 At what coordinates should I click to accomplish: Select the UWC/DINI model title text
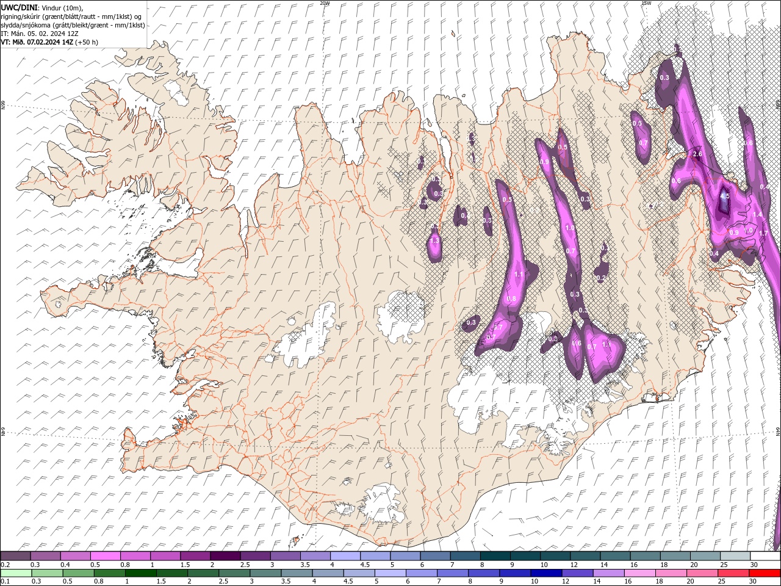pos(20,7)
